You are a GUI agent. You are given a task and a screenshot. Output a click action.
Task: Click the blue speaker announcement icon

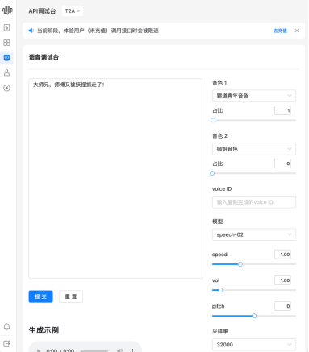coord(31,31)
